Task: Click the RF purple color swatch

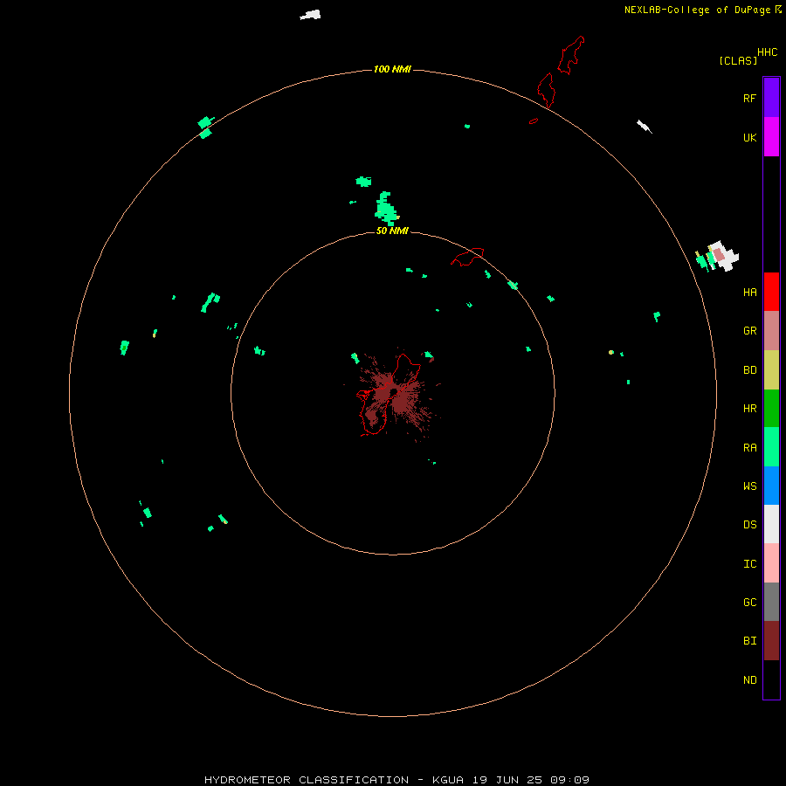Action: tap(771, 97)
